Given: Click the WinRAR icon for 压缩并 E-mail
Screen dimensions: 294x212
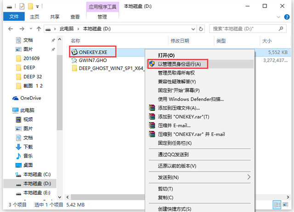Looking at the screenshot, I should pyautogui.click(x=152, y=125).
